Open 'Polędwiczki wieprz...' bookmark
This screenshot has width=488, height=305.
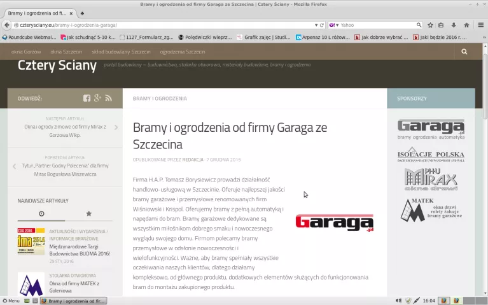point(205,37)
